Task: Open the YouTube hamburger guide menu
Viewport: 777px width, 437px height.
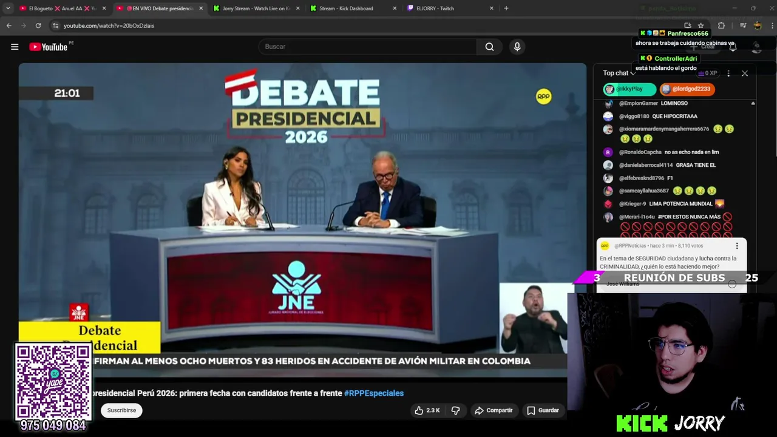Action: click(15, 47)
